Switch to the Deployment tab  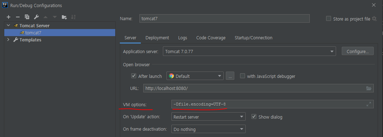click(x=157, y=38)
